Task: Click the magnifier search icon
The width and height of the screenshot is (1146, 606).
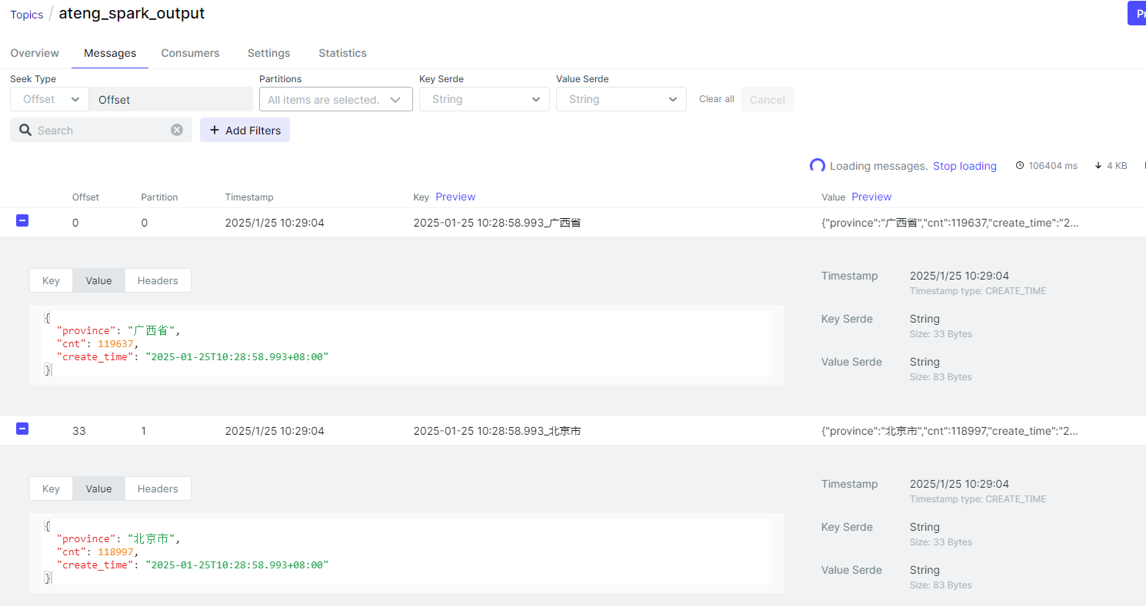Action: tap(25, 130)
